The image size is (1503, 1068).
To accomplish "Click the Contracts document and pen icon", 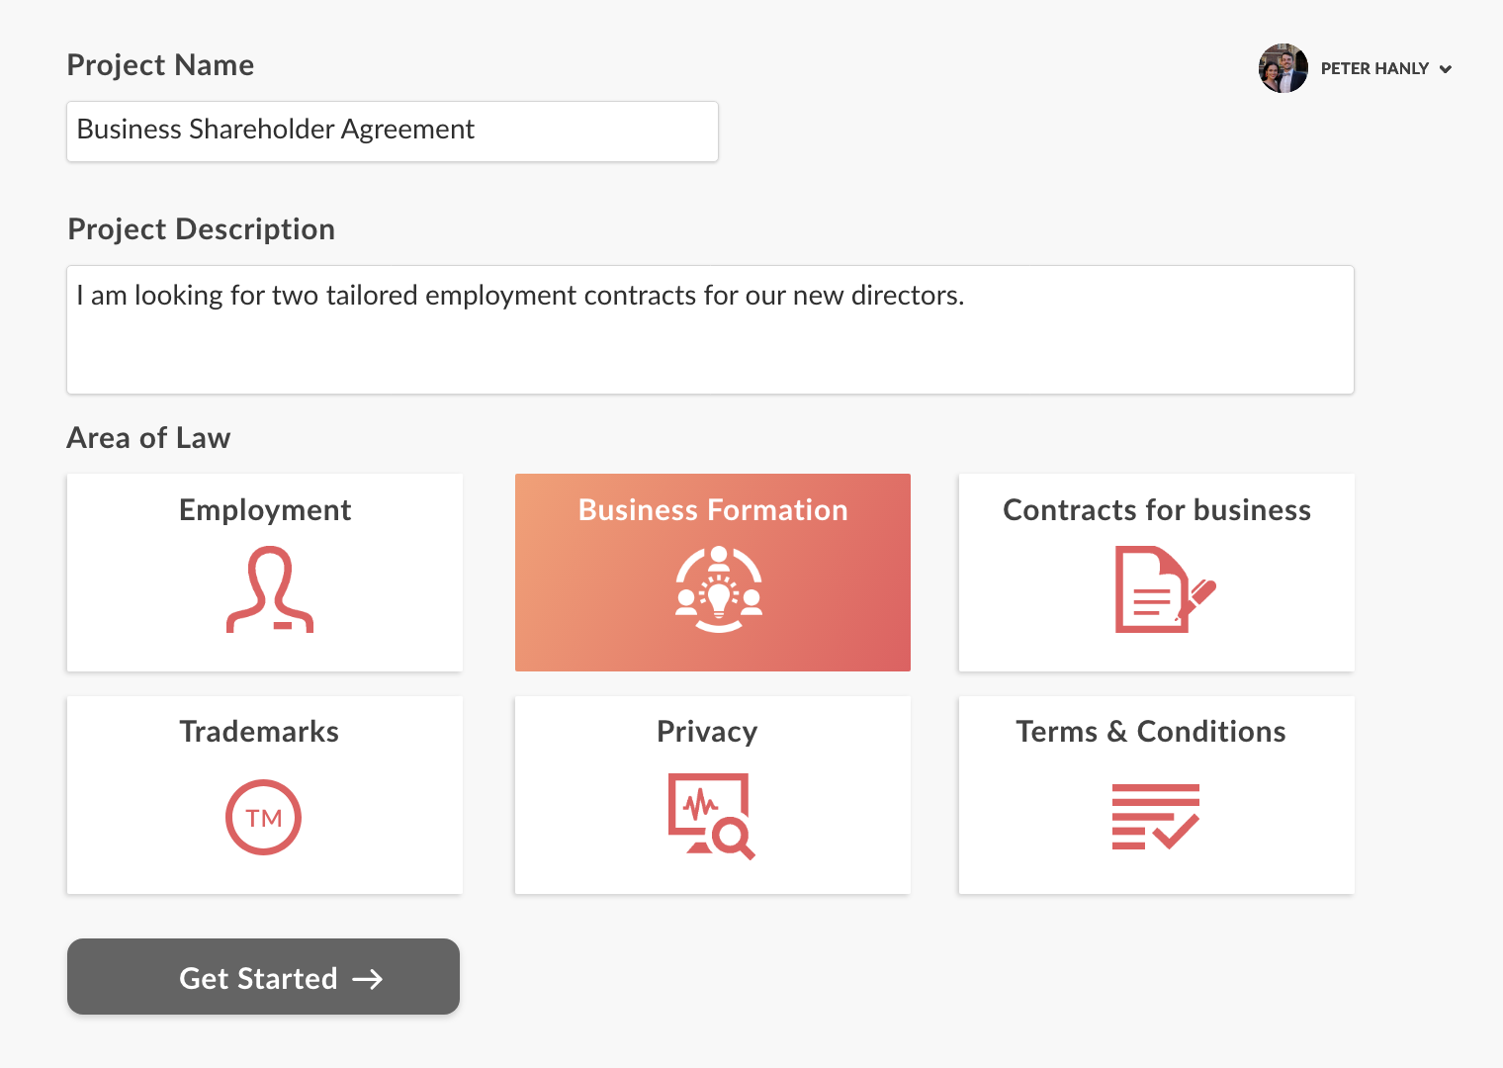I will point(1164,589).
